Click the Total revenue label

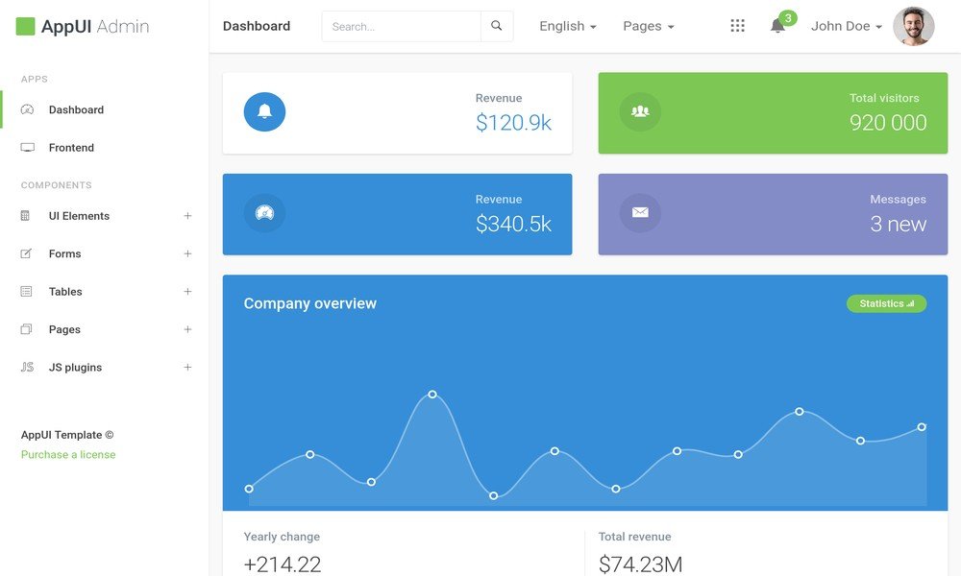[635, 537]
